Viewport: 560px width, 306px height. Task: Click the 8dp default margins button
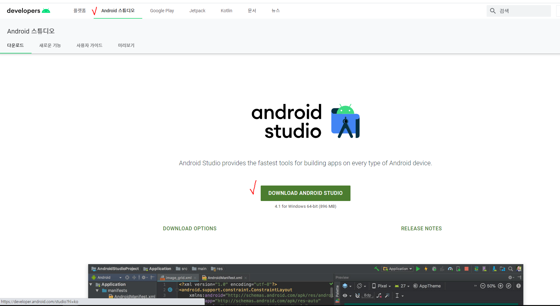(x=368, y=295)
